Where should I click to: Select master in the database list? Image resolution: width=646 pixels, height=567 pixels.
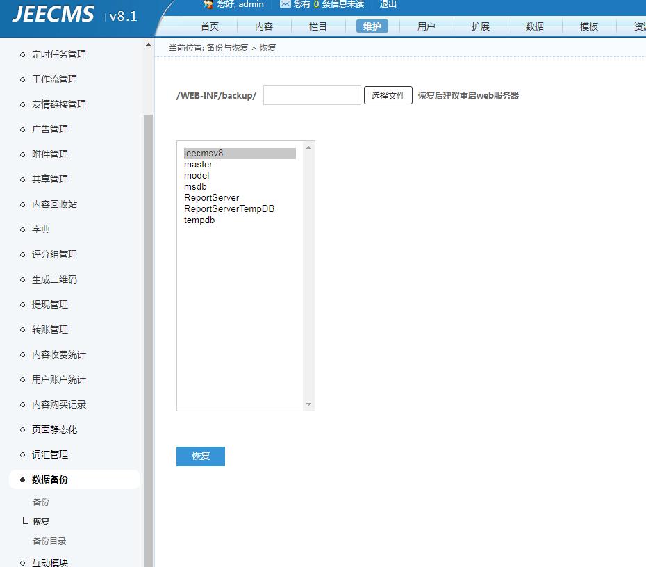click(x=240, y=165)
